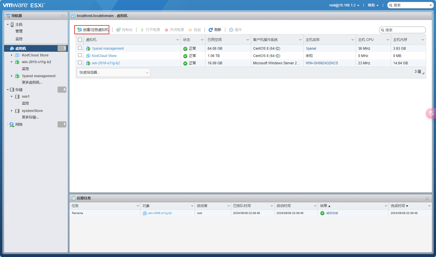Open the 客户机操作系统 column header menu
Image resolution: width=436 pixels, height=257 pixels.
click(300, 40)
